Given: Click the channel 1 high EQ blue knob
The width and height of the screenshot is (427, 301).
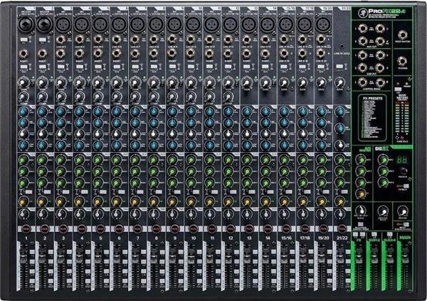Looking at the screenshot, I should tap(24, 112).
